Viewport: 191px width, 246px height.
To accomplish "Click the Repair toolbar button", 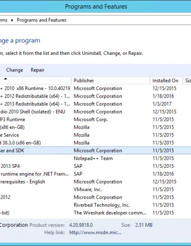I will [x=37, y=70].
